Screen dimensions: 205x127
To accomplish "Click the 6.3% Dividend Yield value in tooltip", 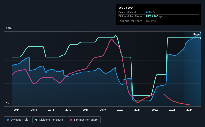I will click(149, 12).
